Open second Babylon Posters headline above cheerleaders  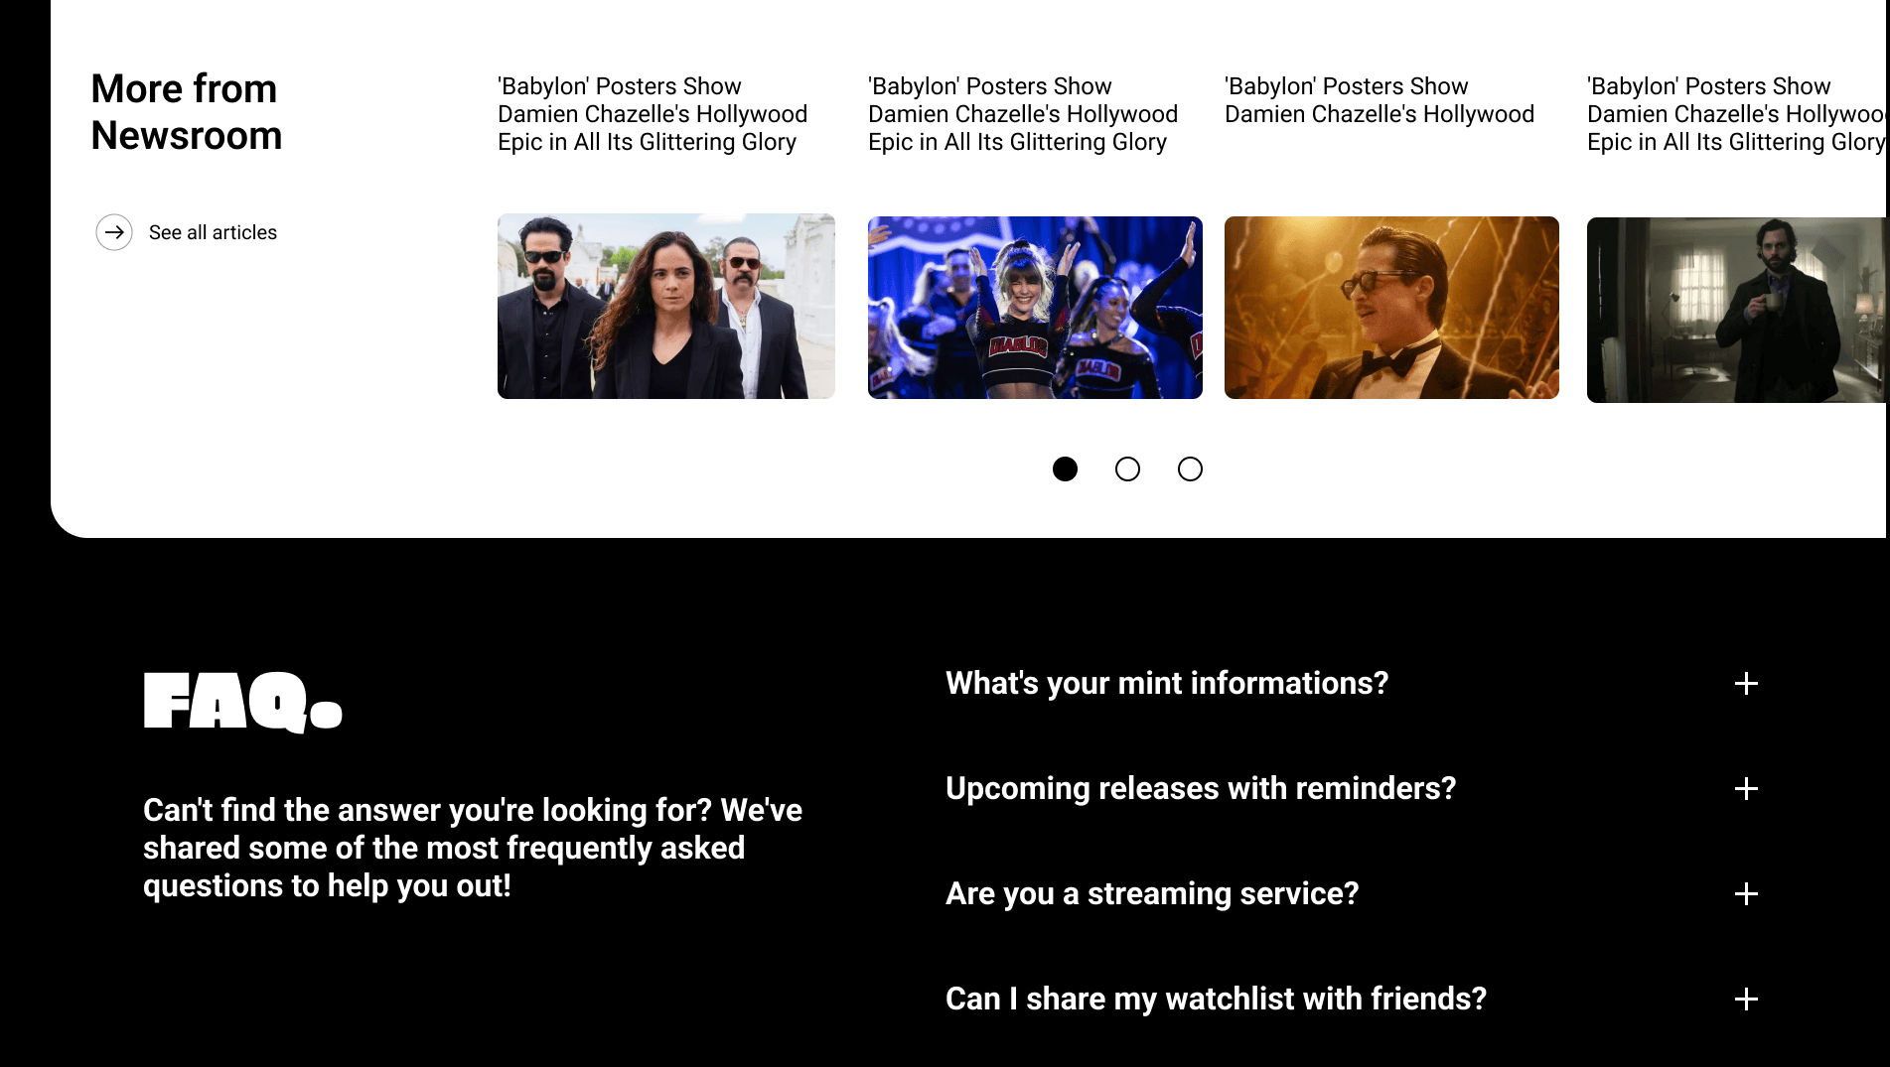pyautogui.click(x=1023, y=114)
